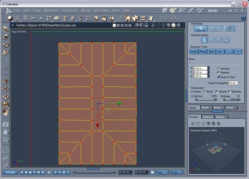Viewport: 249px width, 179px height.
Task: Click the minus shrink selection button
Action: click(229, 51)
